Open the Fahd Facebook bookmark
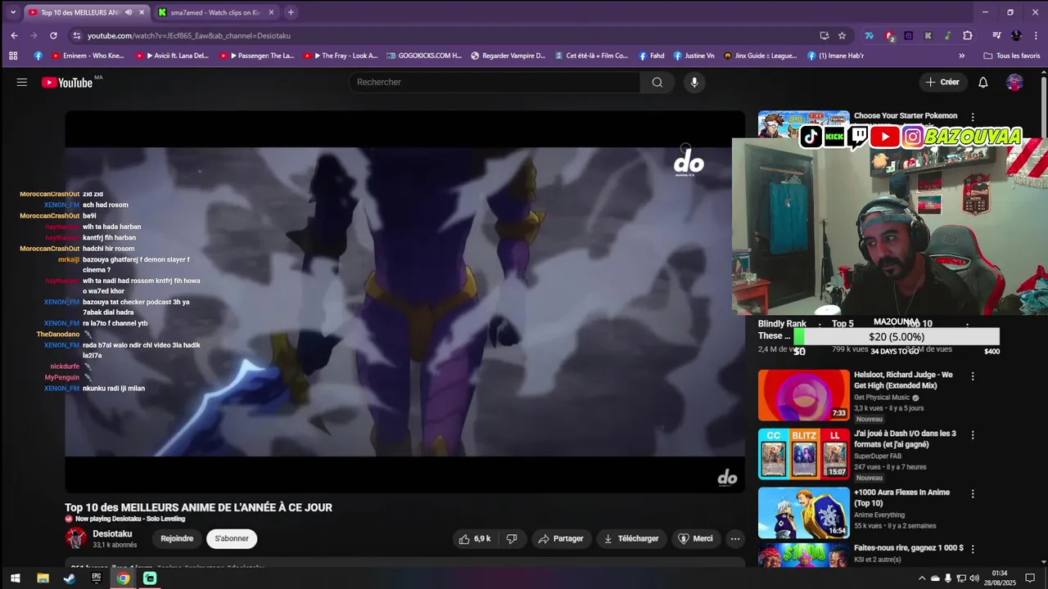1048x589 pixels. click(x=652, y=56)
